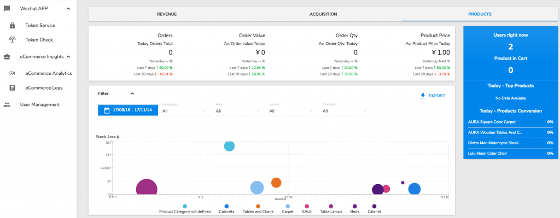Click the User Management people icon
This screenshot has width=560, height=218.
pos(7,104)
